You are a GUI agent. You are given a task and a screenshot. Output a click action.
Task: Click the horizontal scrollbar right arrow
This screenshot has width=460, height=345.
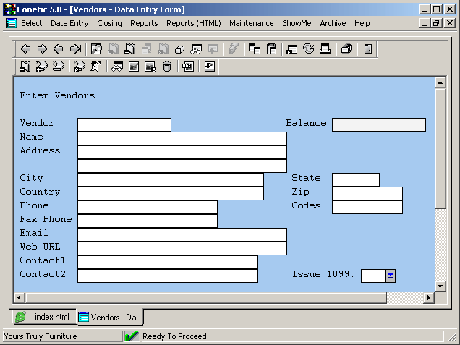point(429,297)
